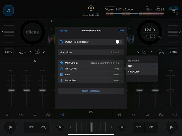Open right deck Neural Mix tab
The width and height of the screenshot is (182, 136).
point(120,115)
